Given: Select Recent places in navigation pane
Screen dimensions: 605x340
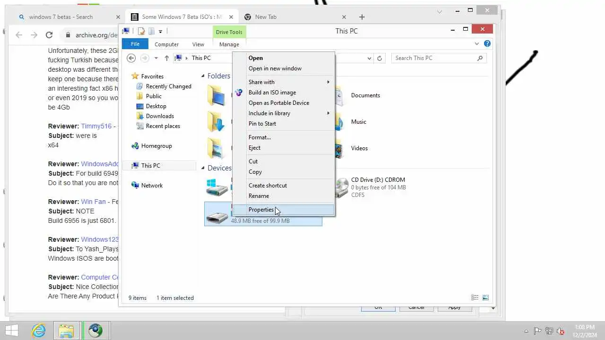Looking at the screenshot, I should tap(163, 126).
